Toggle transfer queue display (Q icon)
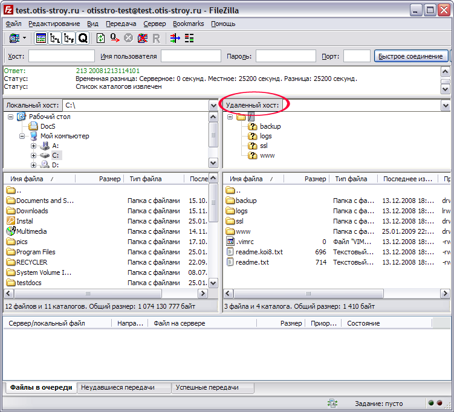Screen dimensions: 454x412 tap(83, 38)
